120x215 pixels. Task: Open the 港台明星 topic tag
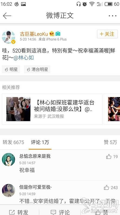[37, 69]
